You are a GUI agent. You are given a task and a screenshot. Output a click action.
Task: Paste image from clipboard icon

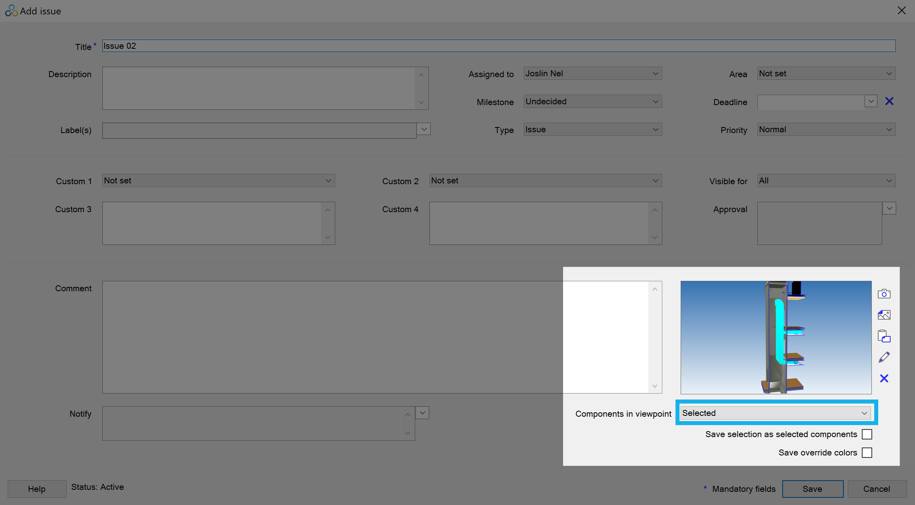[x=884, y=336]
